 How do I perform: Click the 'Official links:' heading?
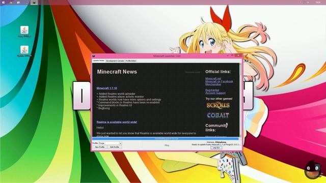[x=218, y=72]
